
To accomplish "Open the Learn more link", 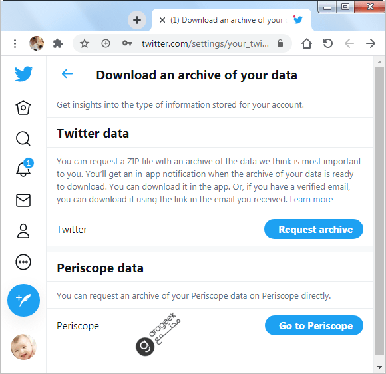I will pos(311,199).
